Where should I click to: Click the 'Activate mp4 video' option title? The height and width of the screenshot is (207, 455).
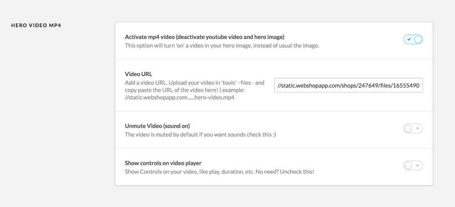tap(205, 37)
